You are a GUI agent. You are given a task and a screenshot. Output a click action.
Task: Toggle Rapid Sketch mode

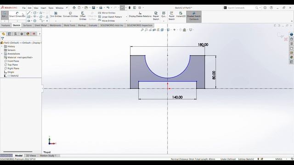pos(171,16)
